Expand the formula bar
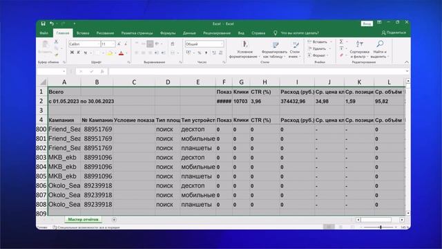442x249 pixels. click(407, 71)
